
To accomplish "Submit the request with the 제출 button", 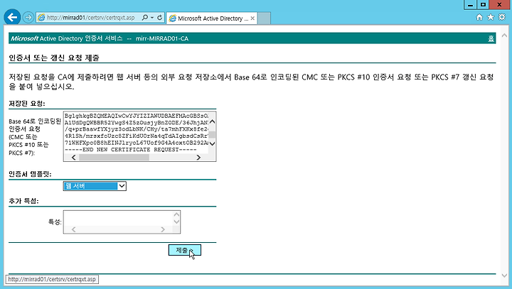I will point(184,250).
